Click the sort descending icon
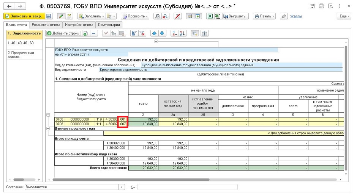 point(182,33)
